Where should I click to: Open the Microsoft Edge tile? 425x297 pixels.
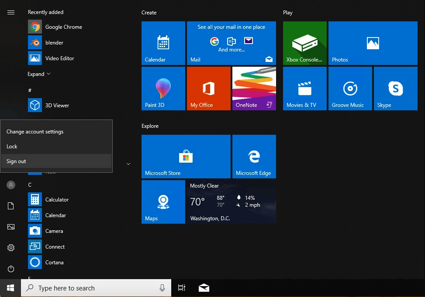point(254,157)
